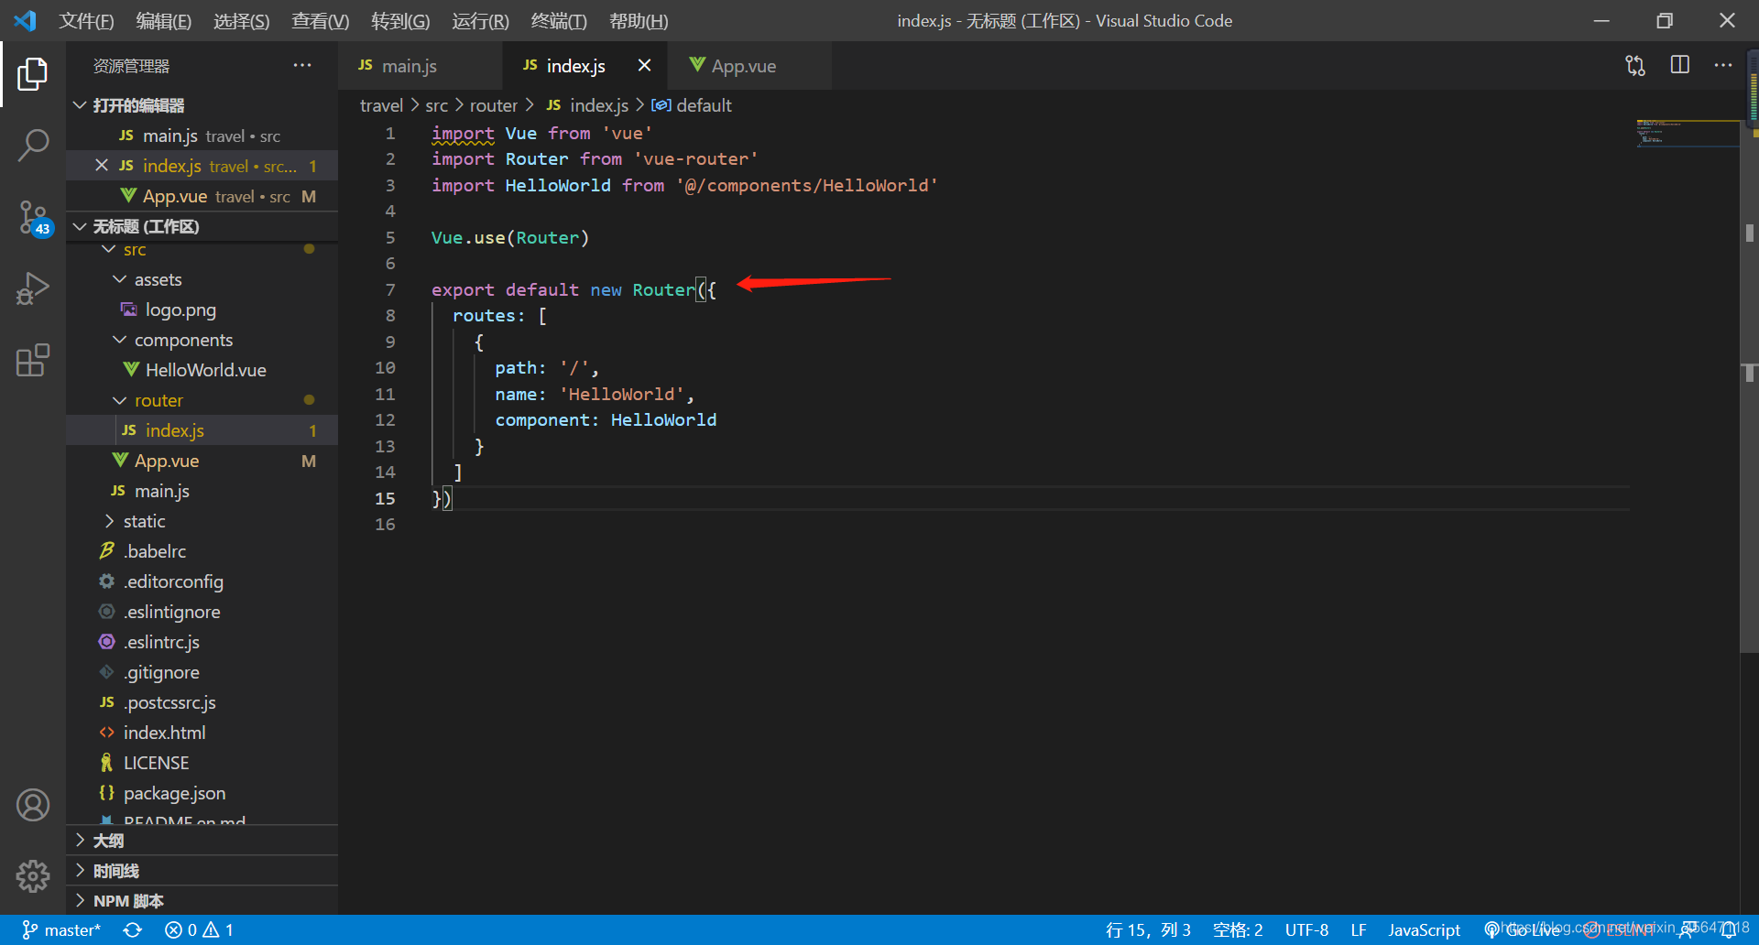Open the Explorer view in activity bar

(33, 74)
